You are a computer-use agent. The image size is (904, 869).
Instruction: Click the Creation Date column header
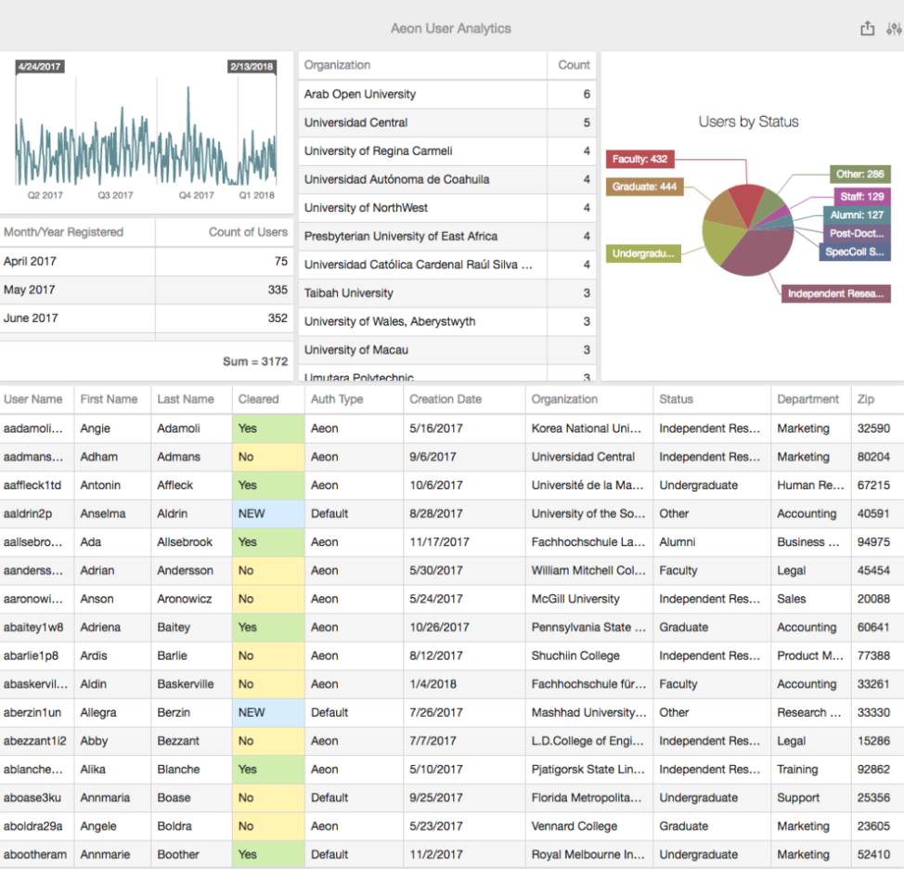click(446, 399)
